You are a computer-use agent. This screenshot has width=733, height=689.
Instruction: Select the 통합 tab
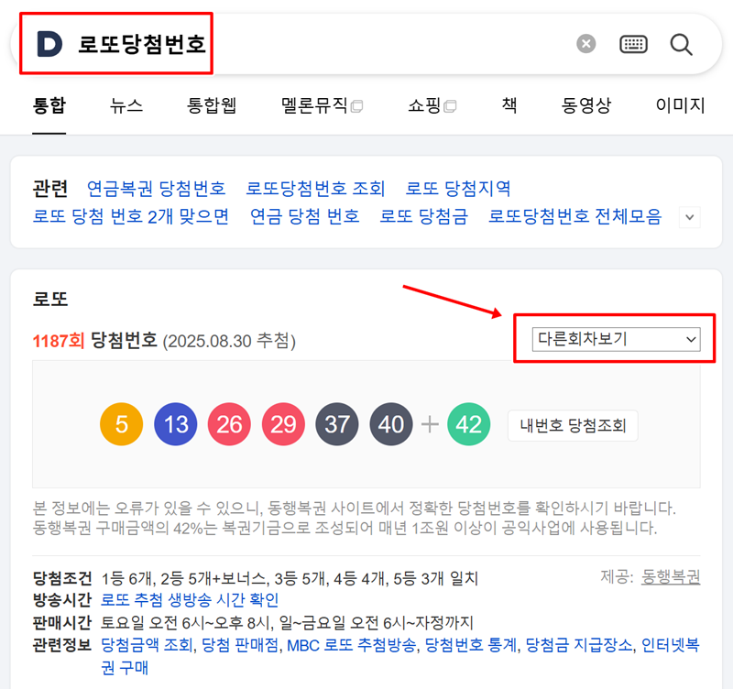point(49,105)
